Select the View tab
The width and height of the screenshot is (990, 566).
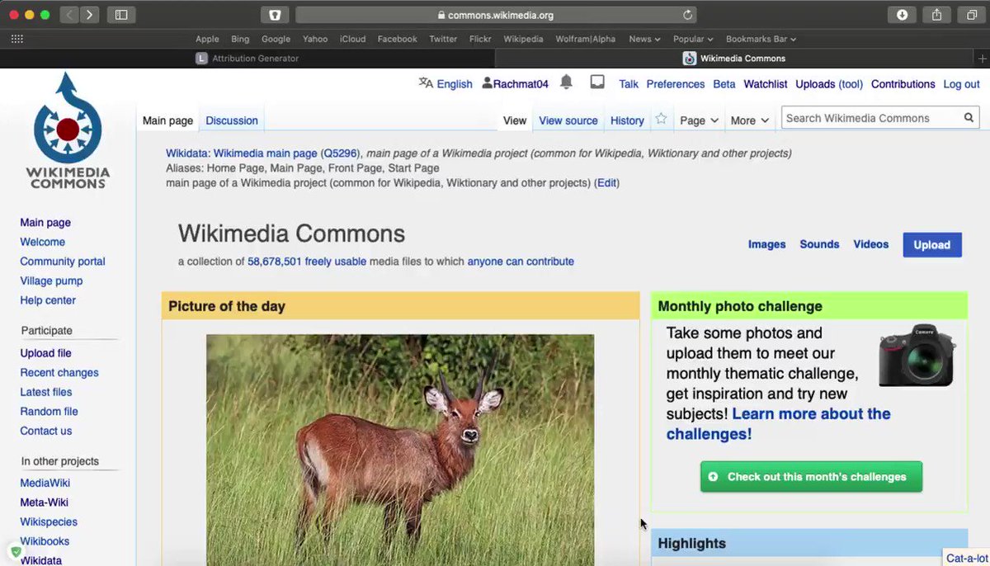(x=515, y=120)
